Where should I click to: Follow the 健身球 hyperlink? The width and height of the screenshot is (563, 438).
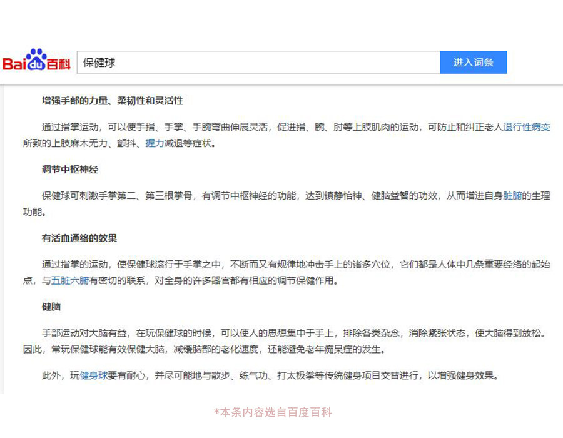click(x=94, y=375)
